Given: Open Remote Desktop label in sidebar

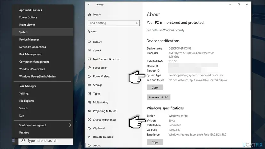Looking at the screenshot, I should (103, 137).
